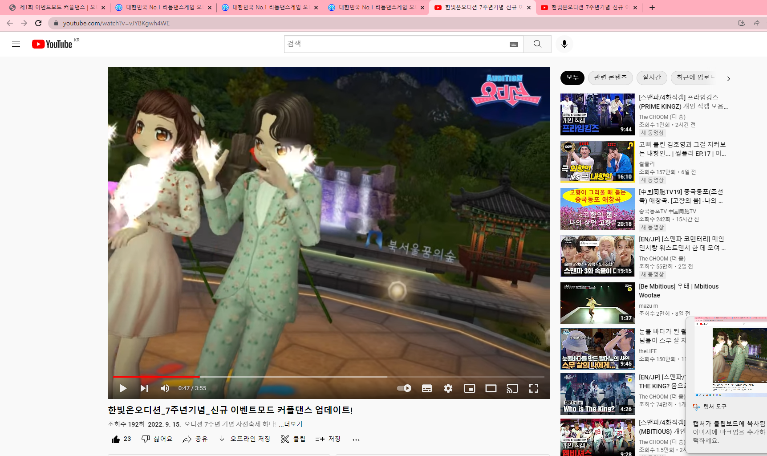Screen dimensions: 767x456
Task: Create a clip (클립)
Action: point(293,439)
